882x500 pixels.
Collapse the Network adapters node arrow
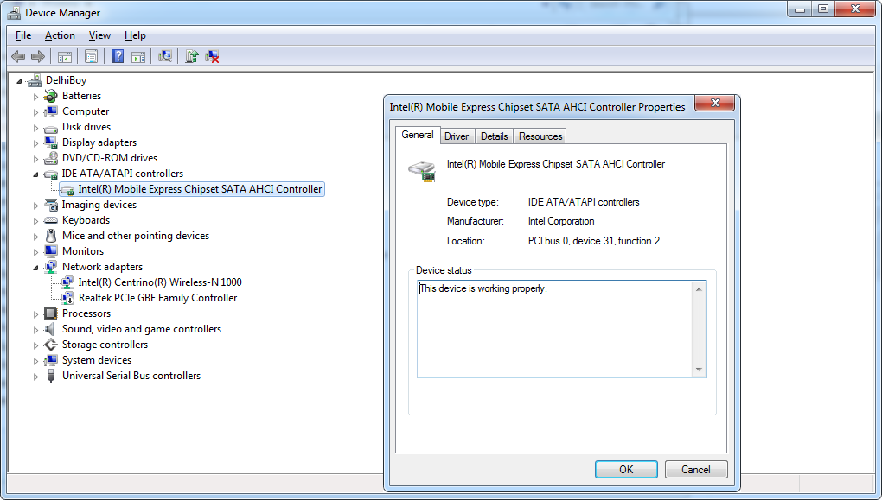(x=36, y=268)
